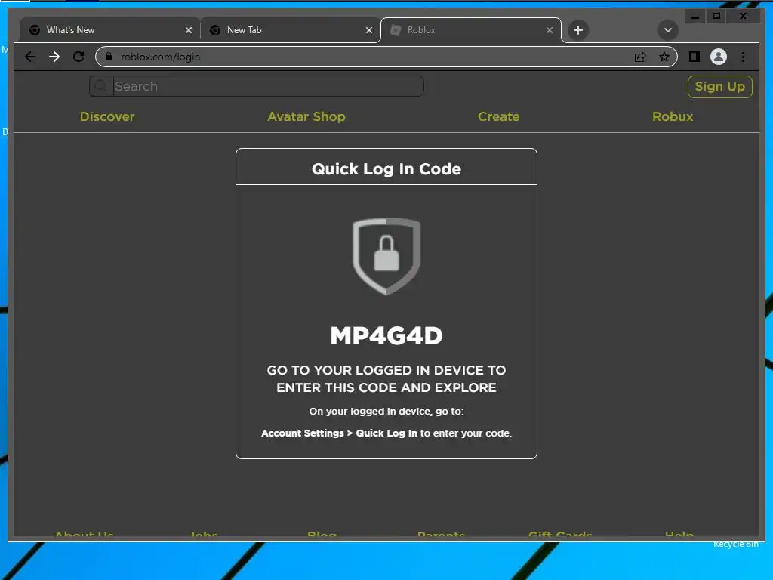This screenshot has height=580, width=773.
Task: Close the Roblox tab
Action: (x=550, y=30)
